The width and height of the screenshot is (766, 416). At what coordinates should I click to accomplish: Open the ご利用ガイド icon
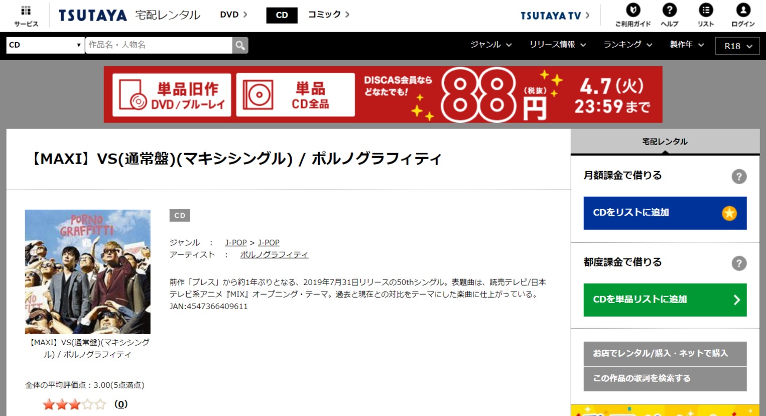tap(633, 10)
